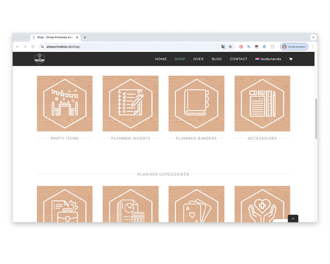Open the BLOG menu item
330x264 pixels.
click(217, 59)
